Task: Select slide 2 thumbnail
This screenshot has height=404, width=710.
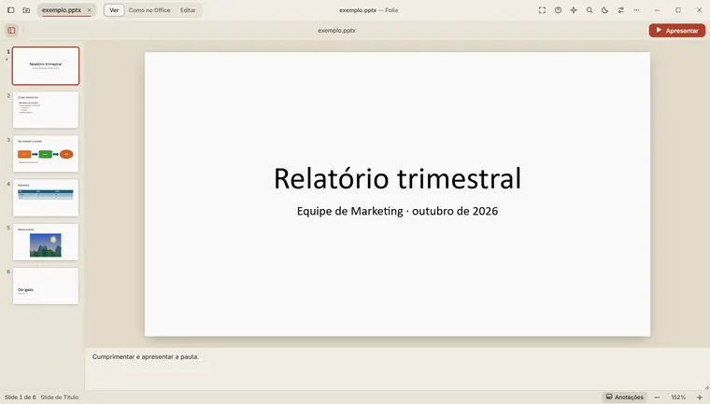Action: [x=46, y=110]
